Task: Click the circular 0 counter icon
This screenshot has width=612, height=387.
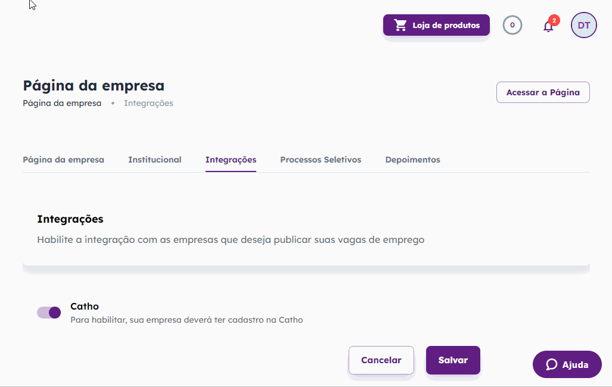Action: point(512,25)
